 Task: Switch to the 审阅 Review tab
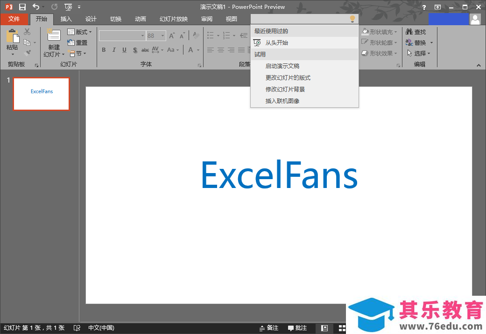point(207,19)
